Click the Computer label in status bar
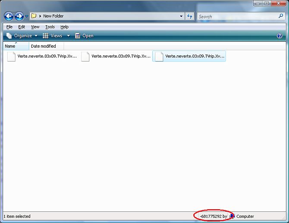 click(245, 217)
